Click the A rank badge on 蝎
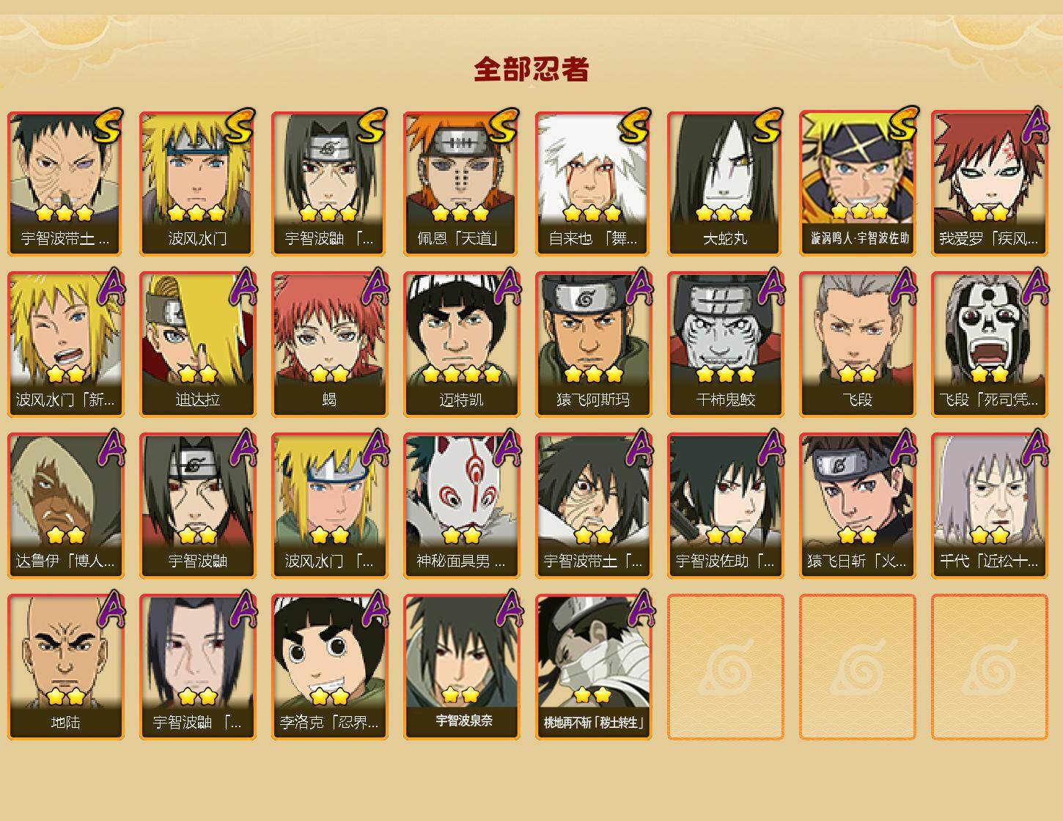Image resolution: width=1063 pixels, height=821 pixels. 375,286
